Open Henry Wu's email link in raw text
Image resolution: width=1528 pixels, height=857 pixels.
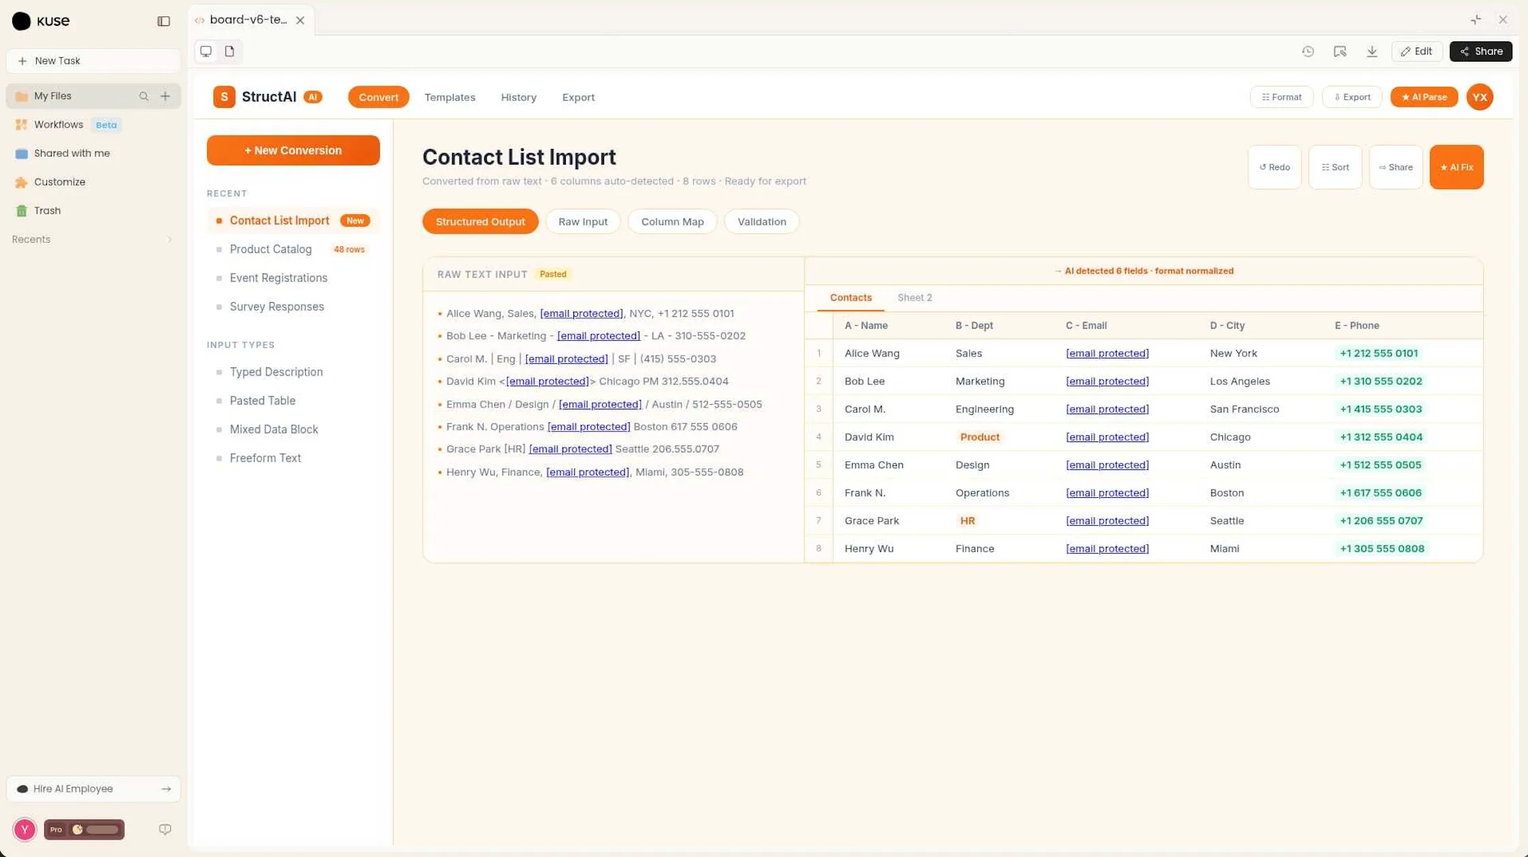click(587, 471)
